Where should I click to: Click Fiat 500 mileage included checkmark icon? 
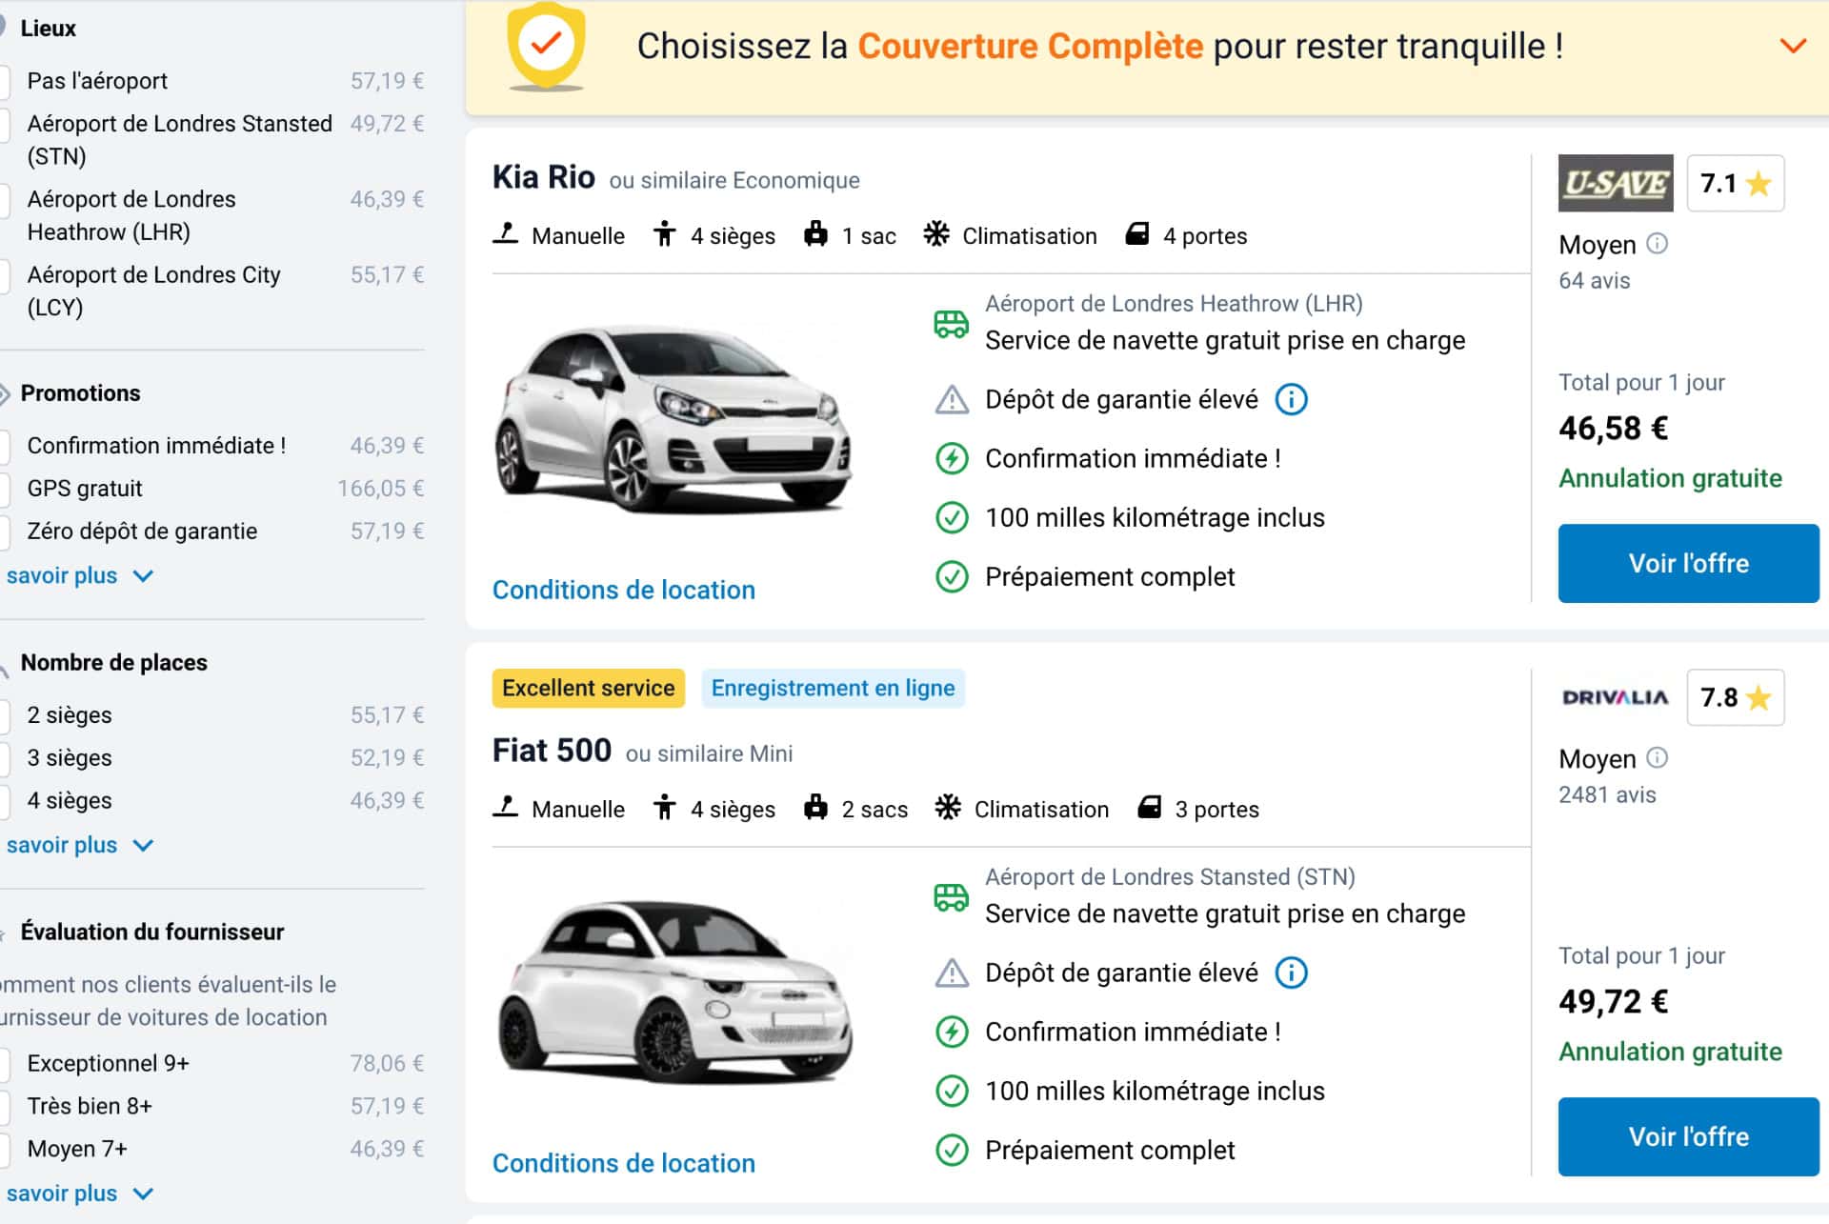pyautogui.click(x=952, y=1091)
